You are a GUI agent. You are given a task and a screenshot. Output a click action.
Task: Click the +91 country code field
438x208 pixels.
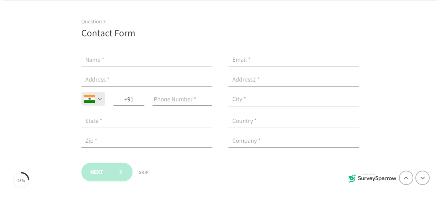129,99
